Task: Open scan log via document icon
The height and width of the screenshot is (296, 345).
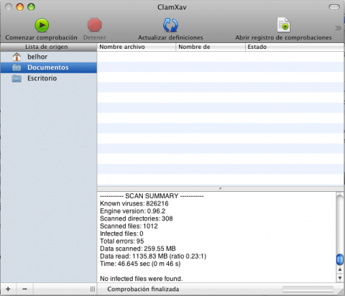Action: [x=284, y=24]
